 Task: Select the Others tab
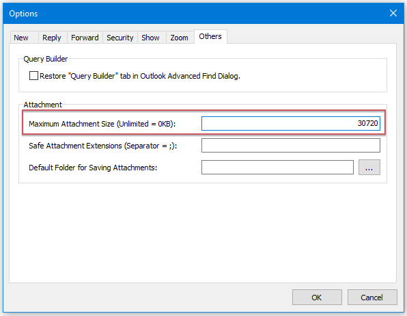(210, 36)
